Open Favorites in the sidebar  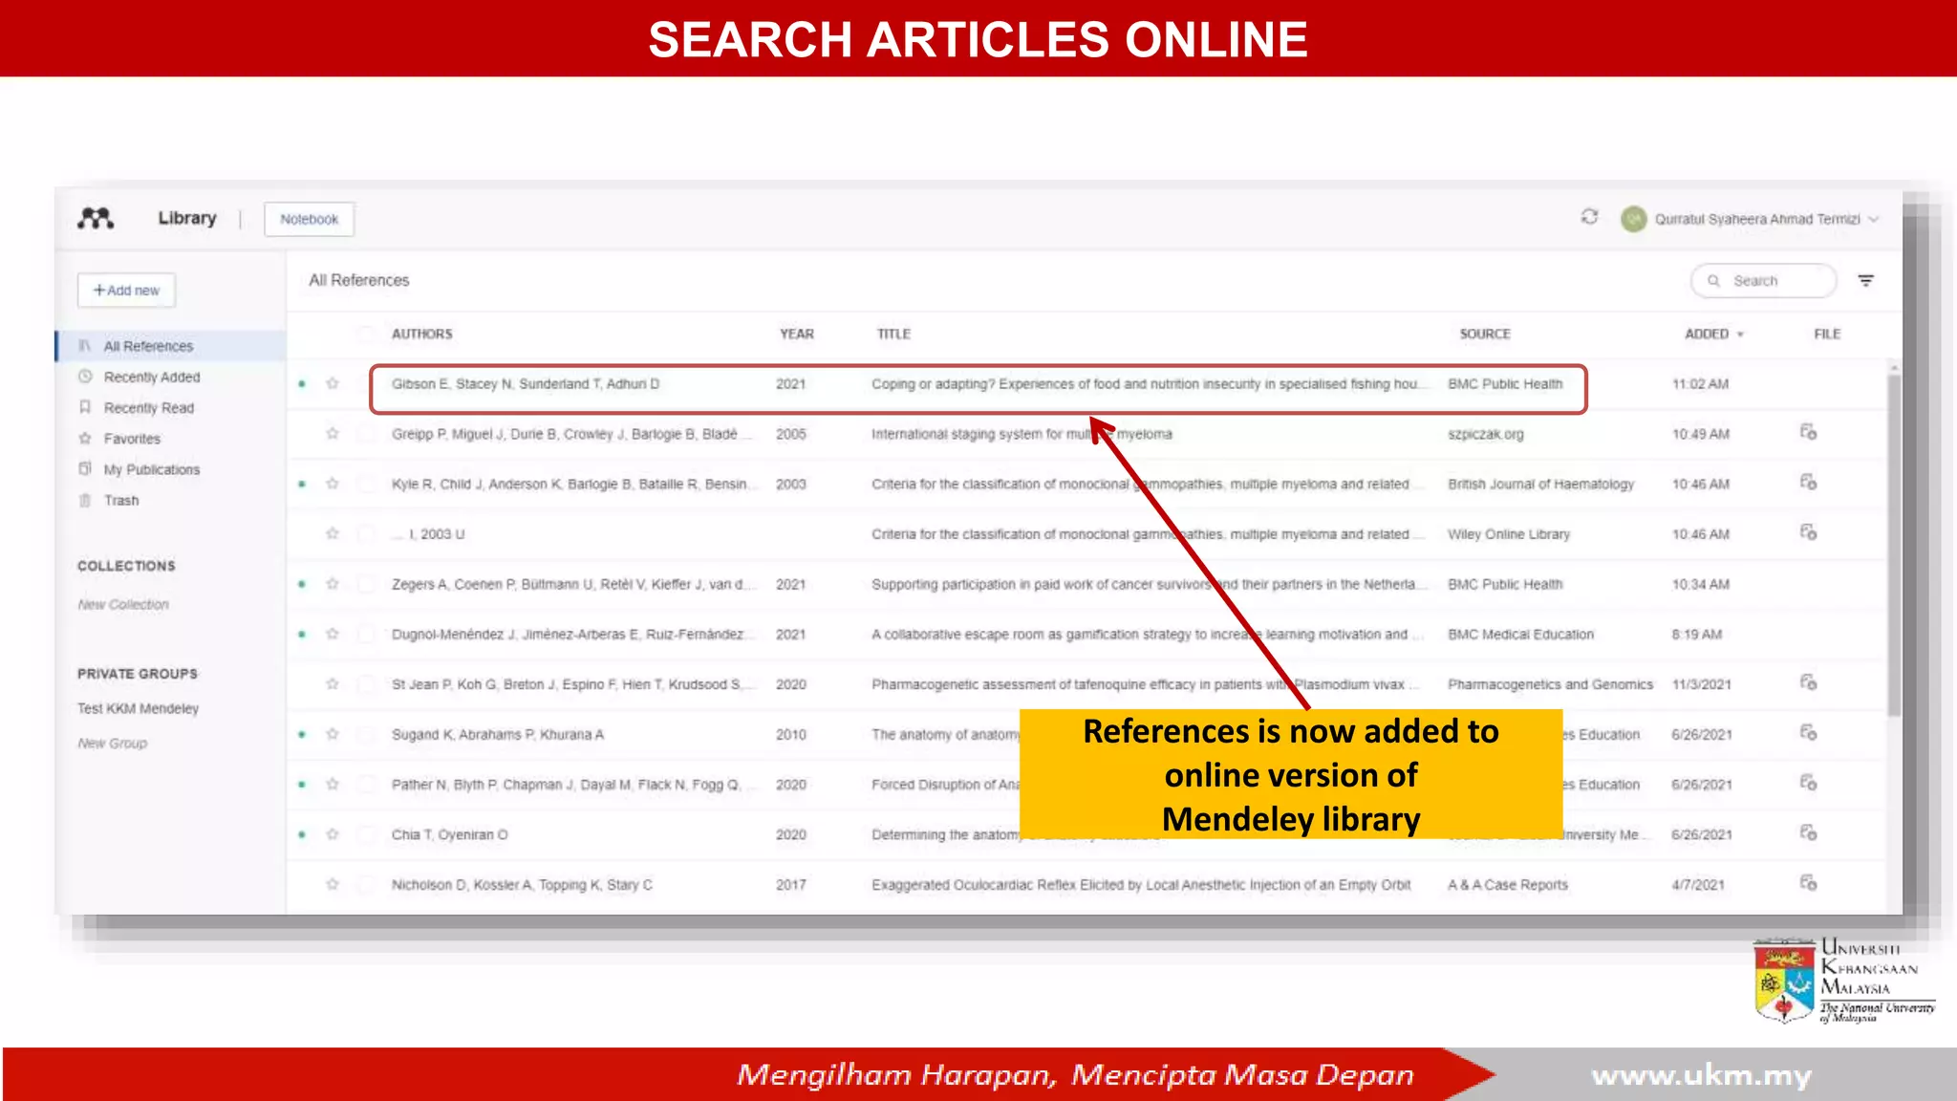[x=132, y=439]
